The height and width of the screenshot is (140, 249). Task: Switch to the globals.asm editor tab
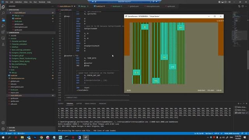(133, 6)
